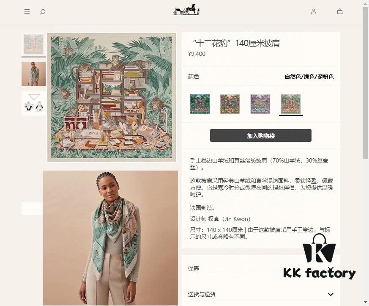Click the page vertical scrollbar thumb
The width and height of the screenshot is (369, 306).
click(365, 83)
